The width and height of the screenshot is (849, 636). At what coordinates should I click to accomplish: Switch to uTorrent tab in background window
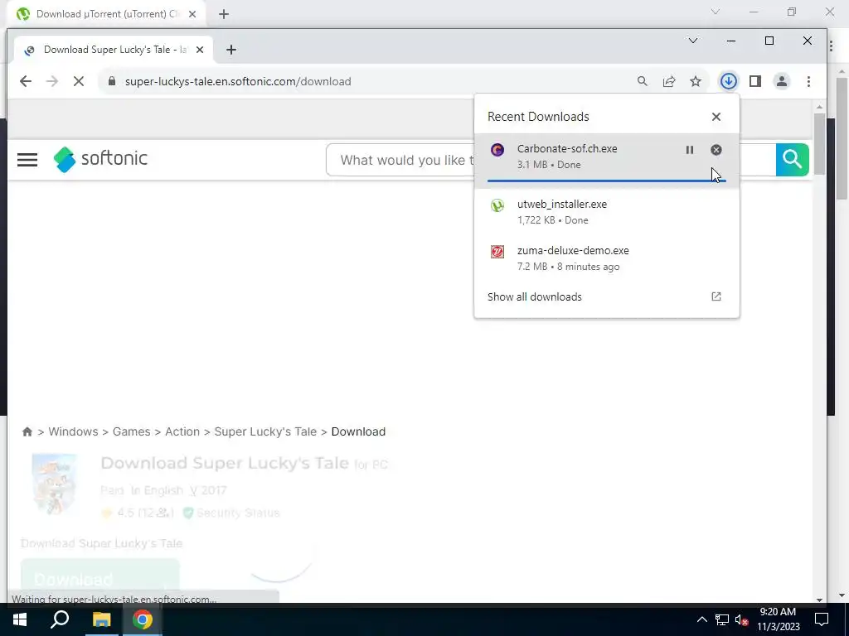pos(107,14)
